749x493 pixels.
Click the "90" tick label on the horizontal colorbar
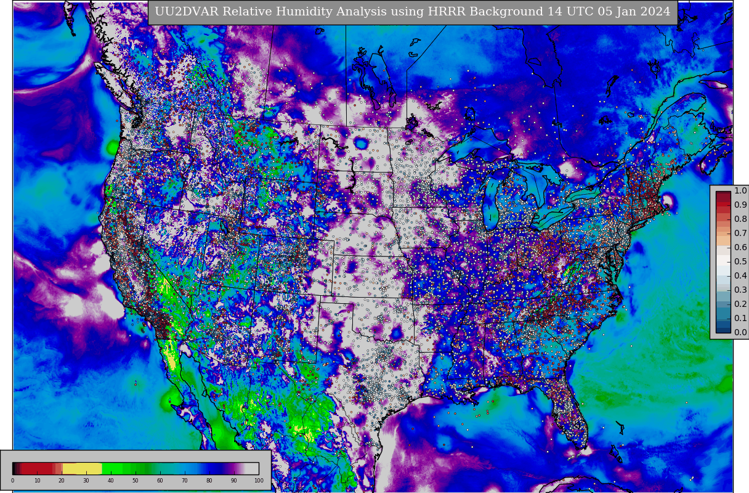point(234,481)
